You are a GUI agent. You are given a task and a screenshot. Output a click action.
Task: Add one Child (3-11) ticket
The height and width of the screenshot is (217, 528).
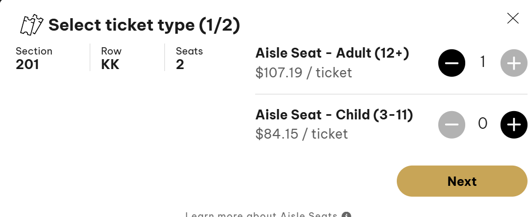[513, 125]
